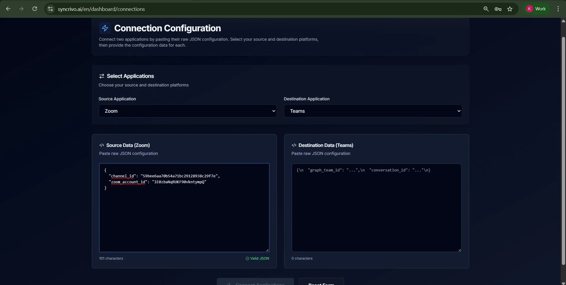Viewport: 566px width, 285px height.
Task: Click the code icon beside Destination Data (Teams)
Action: pos(294,145)
